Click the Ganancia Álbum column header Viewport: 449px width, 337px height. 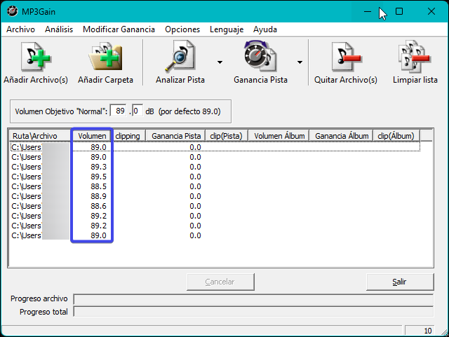[x=342, y=136]
